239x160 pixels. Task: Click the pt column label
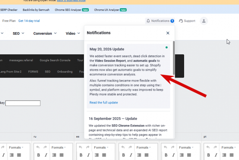click(x=205, y=137)
